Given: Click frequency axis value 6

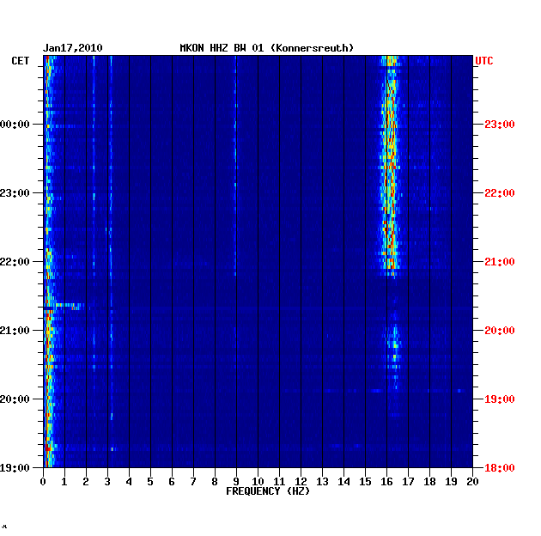Looking at the screenshot, I should click(x=172, y=482).
